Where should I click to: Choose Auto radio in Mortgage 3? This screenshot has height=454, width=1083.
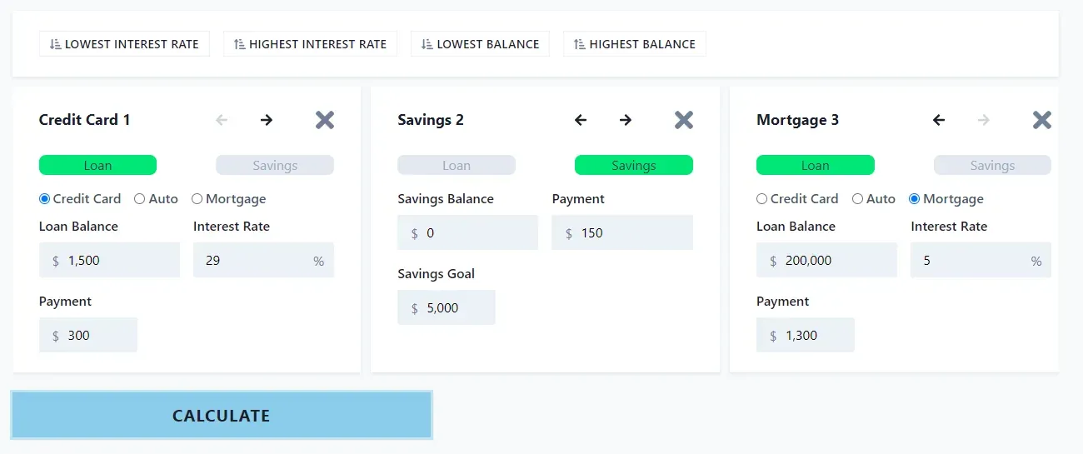tap(857, 199)
